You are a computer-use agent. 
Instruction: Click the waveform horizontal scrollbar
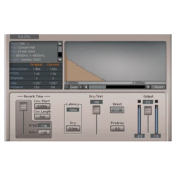pos(117,87)
